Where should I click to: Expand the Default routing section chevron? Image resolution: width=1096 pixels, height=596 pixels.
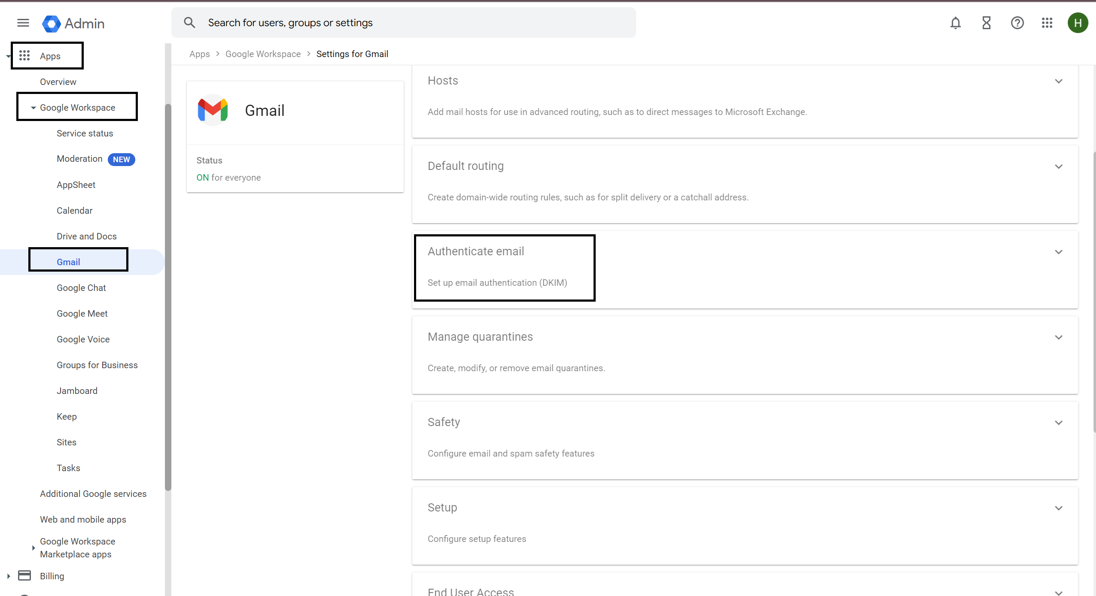tap(1059, 166)
